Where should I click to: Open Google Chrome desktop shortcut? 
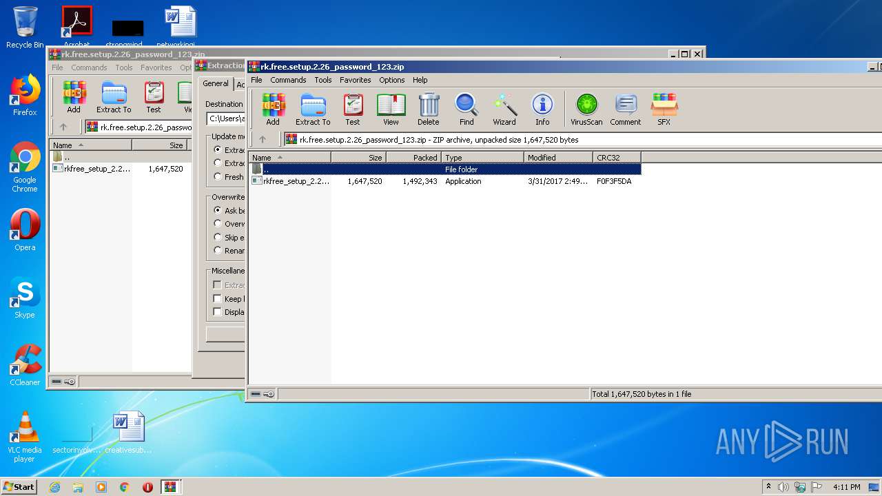[x=25, y=167]
